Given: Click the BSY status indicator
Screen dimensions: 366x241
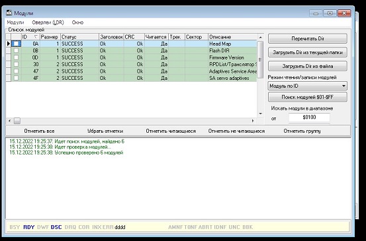Looking at the screenshot, I should [x=15, y=227].
